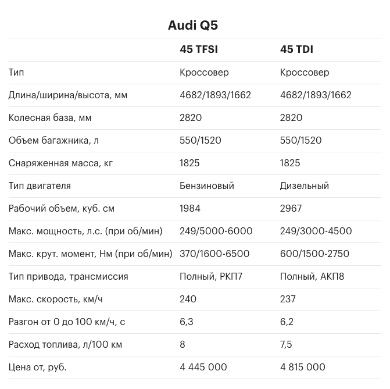Image resolution: width=390 pixels, height=389 pixels.
Task: Select the 240 max speed value
Action: [x=188, y=299]
